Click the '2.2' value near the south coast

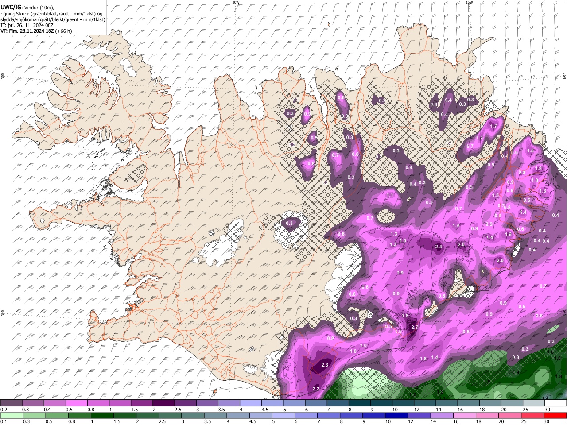point(316,389)
